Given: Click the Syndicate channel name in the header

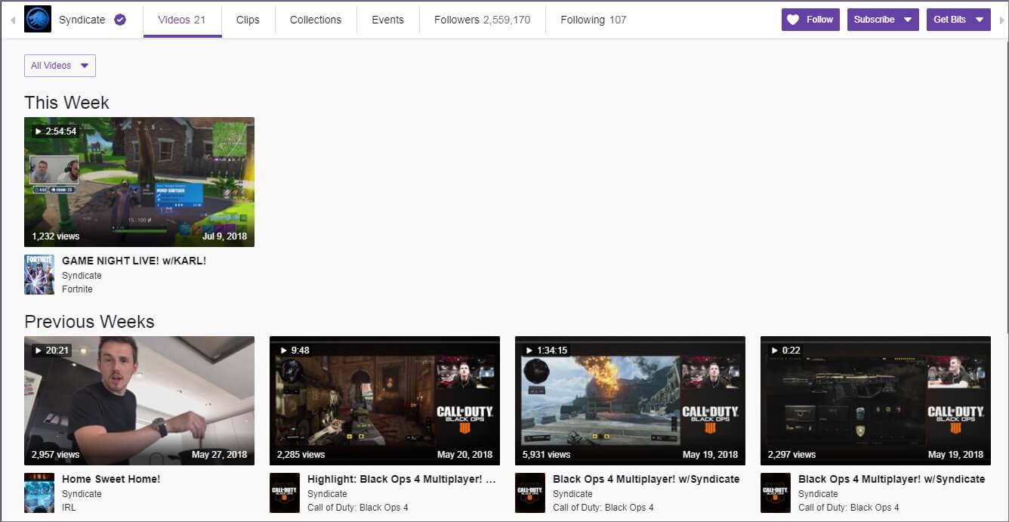Looking at the screenshot, I should [82, 20].
